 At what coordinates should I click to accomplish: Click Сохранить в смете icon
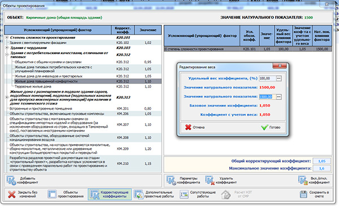coord(303,194)
